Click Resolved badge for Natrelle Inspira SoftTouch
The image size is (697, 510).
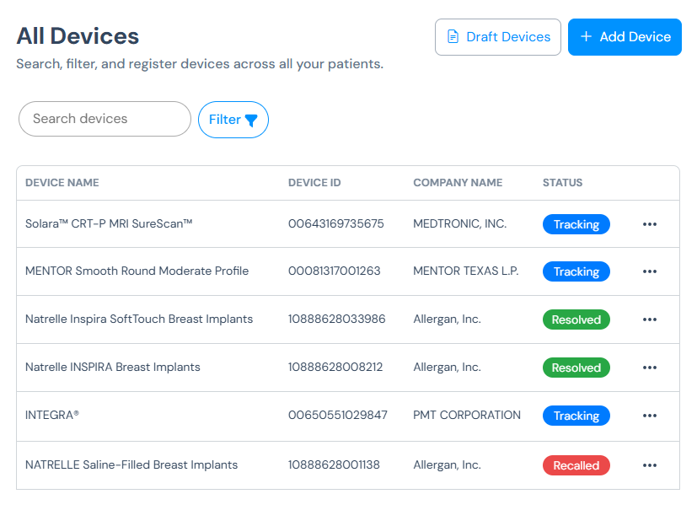[x=576, y=319]
